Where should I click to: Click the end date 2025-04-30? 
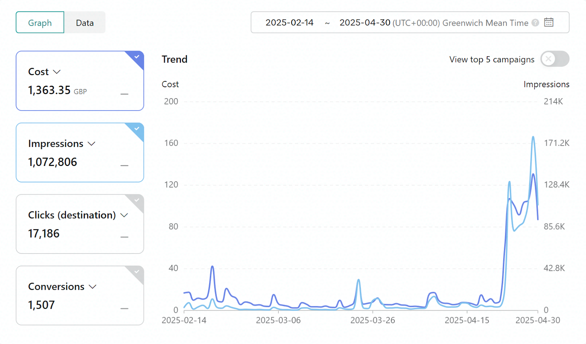[x=365, y=23]
